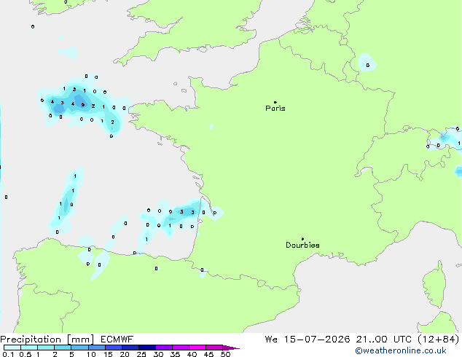This screenshot has width=462, height=357.
Task: Click the black dot marking Paris
Action: tap(275, 102)
